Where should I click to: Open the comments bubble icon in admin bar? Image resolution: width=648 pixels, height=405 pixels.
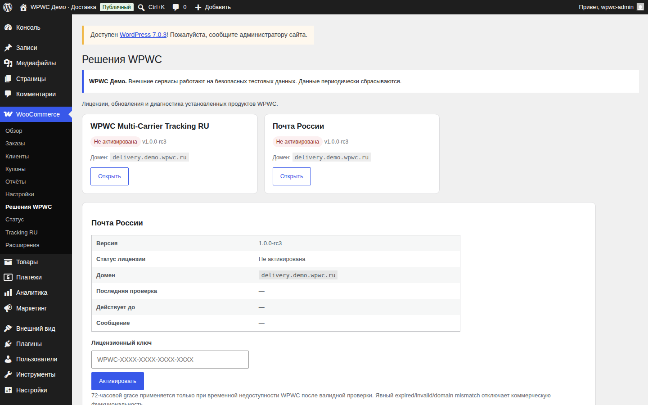click(x=175, y=7)
